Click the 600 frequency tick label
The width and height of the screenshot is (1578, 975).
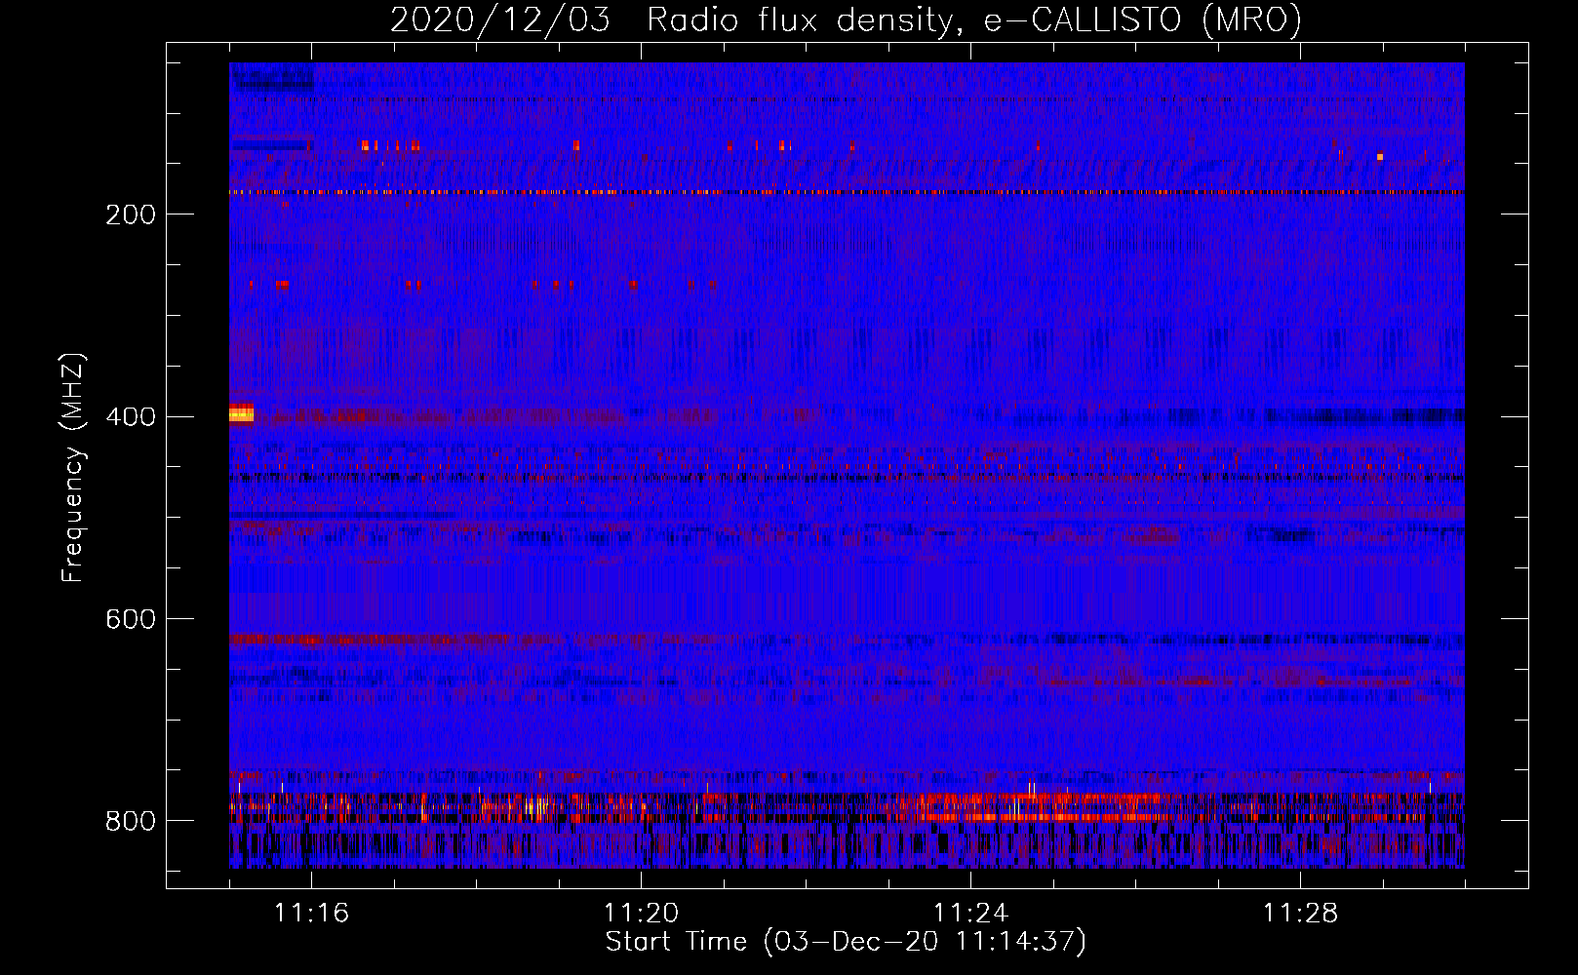coord(131,620)
